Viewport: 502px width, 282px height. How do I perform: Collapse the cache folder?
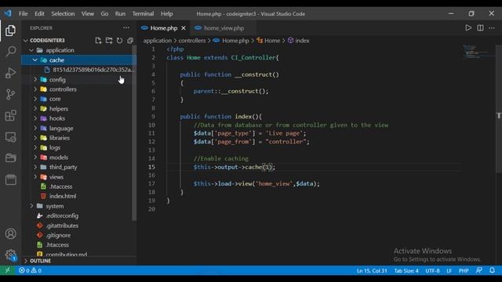(35, 60)
